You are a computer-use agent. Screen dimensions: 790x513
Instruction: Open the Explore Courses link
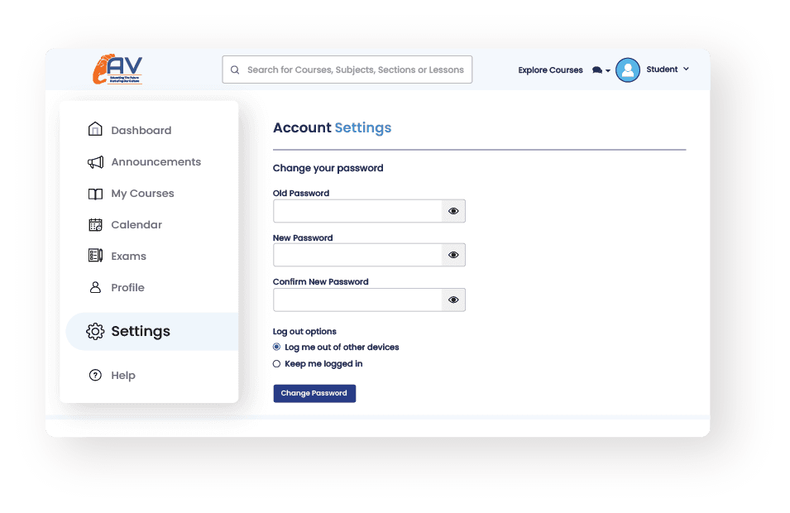pyautogui.click(x=550, y=70)
